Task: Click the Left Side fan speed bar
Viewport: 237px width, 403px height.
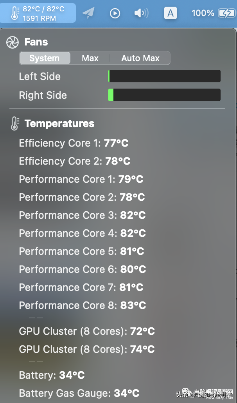Action: 164,76
